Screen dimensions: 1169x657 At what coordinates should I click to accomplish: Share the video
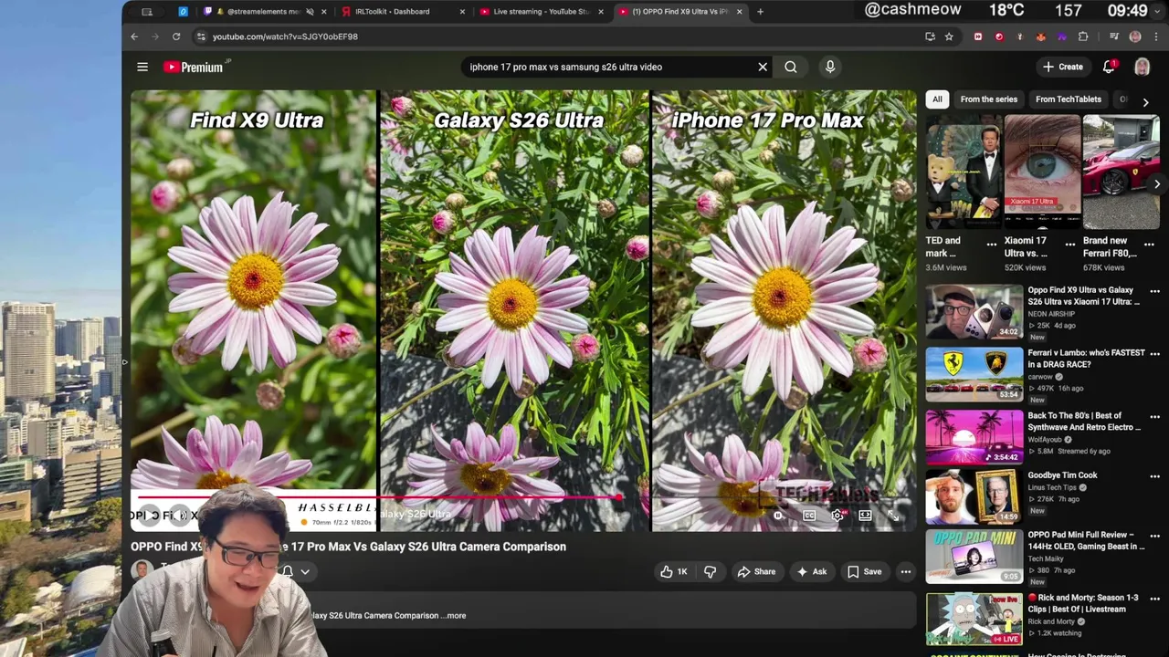click(x=756, y=572)
